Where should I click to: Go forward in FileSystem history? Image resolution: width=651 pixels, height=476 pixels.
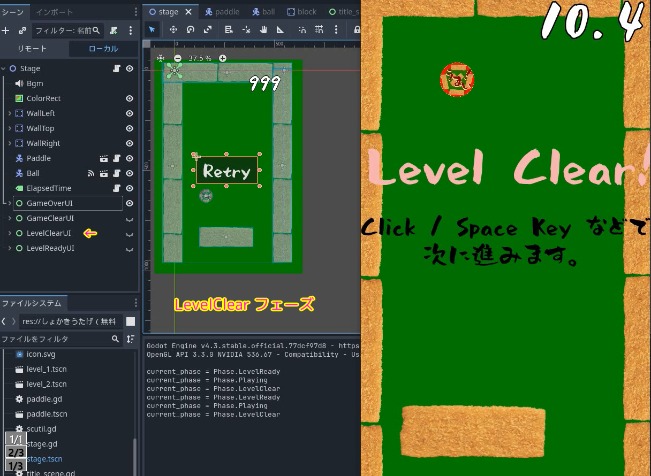14,321
